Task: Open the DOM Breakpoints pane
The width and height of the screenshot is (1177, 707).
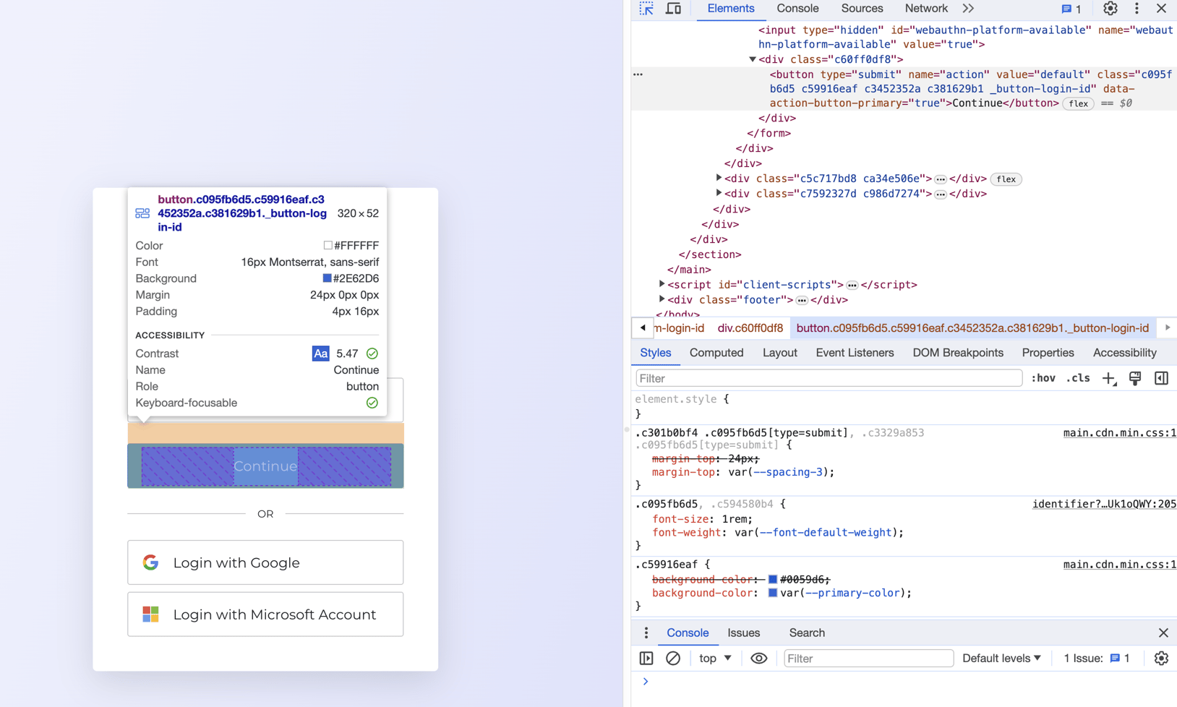Action: (x=958, y=353)
